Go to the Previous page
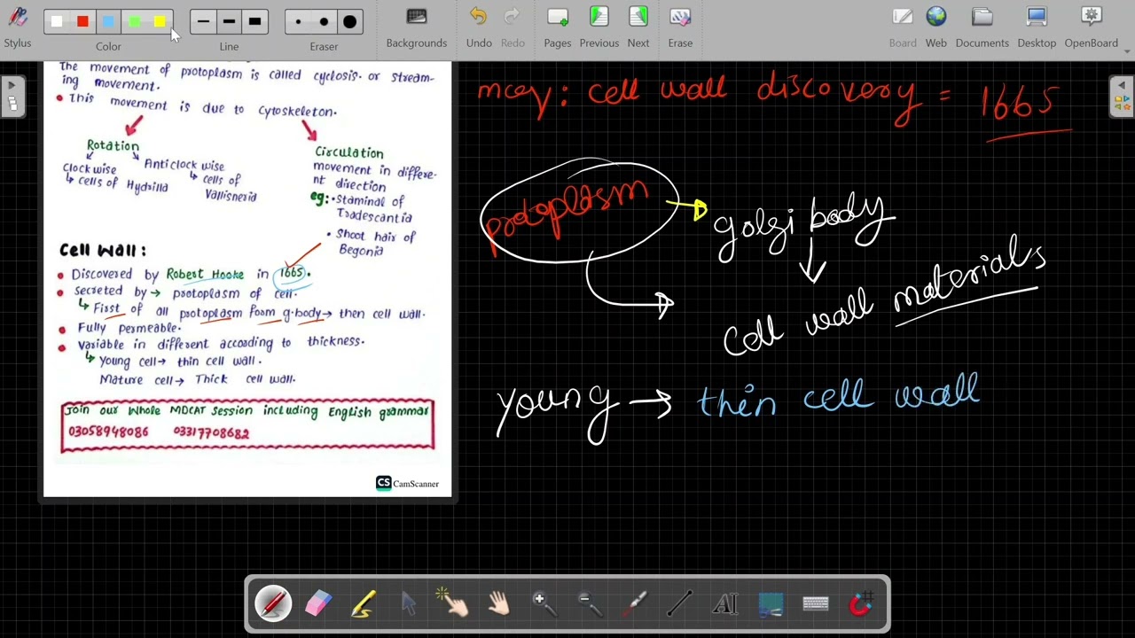The width and height of the screenshot is (1135, 638). (599, 27)
